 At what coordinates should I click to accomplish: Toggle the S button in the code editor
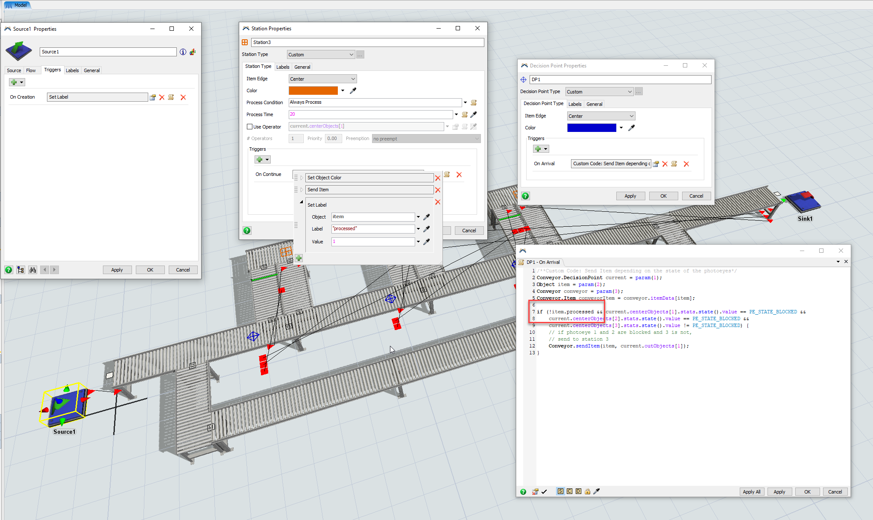tap(560, 491)
